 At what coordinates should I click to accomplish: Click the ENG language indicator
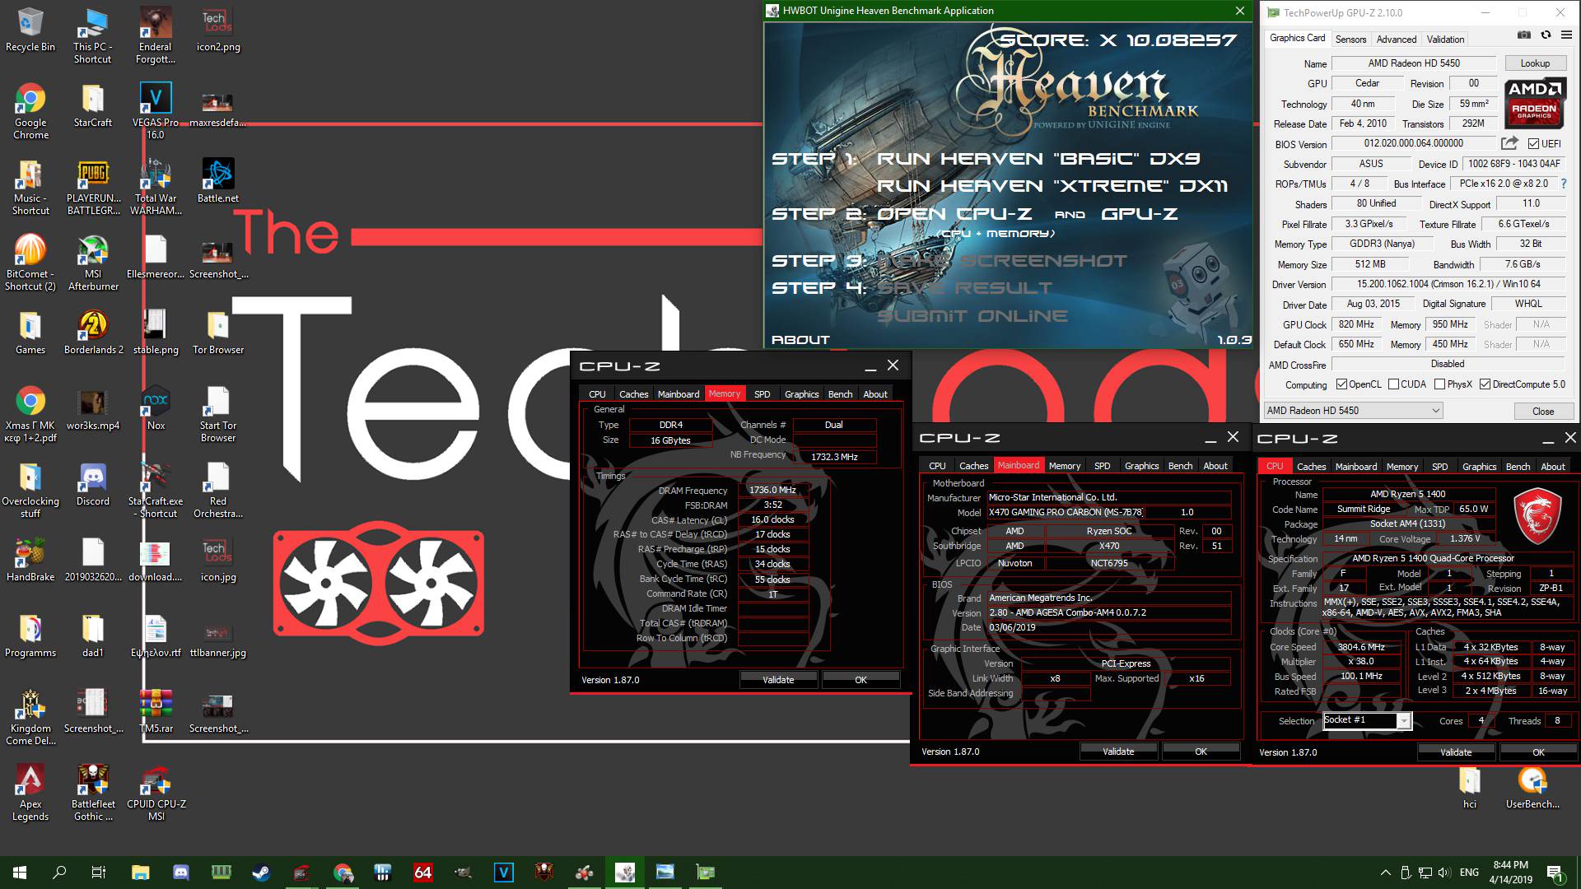tap(1469, 873)
